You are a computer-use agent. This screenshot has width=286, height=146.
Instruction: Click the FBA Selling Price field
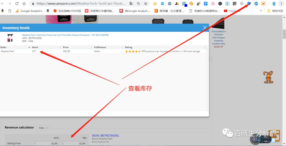pyautogui.click(x=74, y=143)
